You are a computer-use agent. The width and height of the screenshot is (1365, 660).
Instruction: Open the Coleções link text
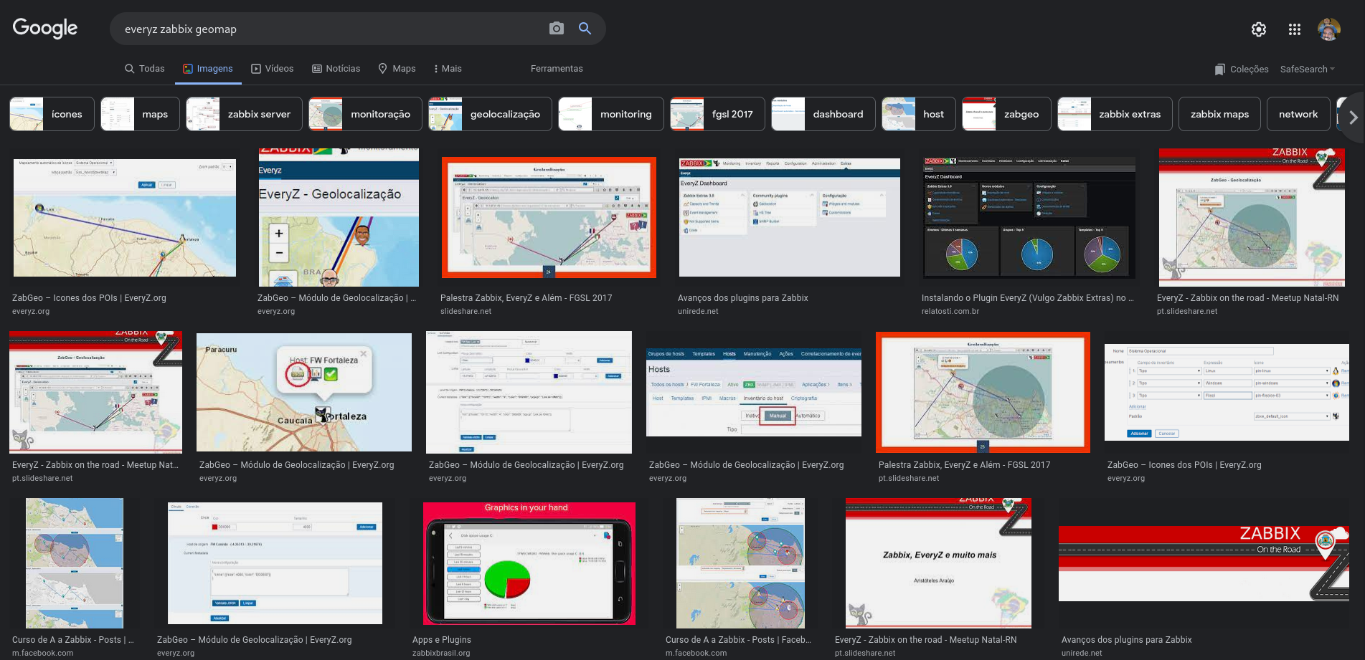(x=1250, y=70)
